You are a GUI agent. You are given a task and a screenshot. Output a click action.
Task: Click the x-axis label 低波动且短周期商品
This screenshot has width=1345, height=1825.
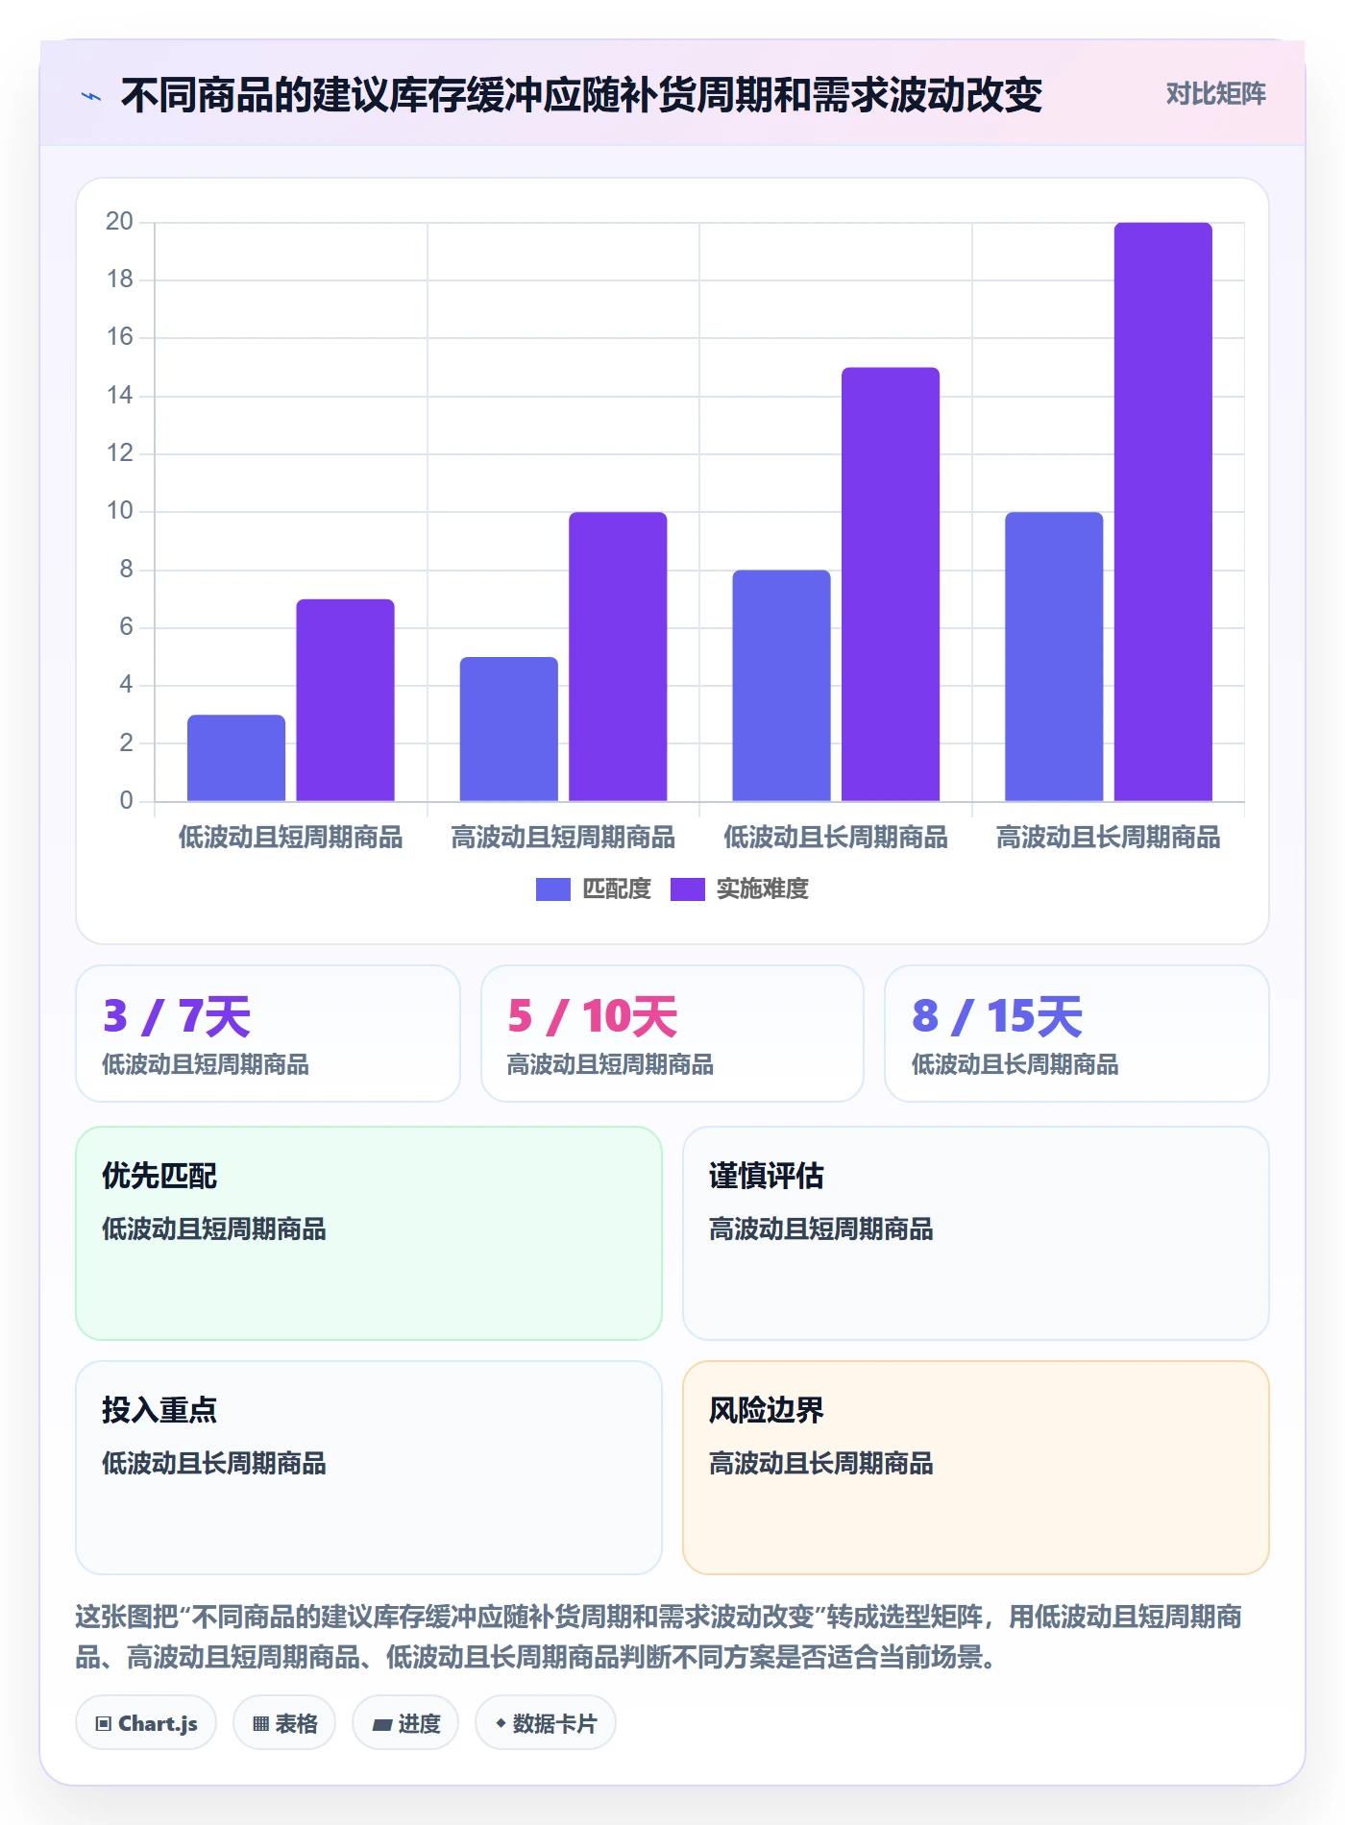tap(290, 838)
